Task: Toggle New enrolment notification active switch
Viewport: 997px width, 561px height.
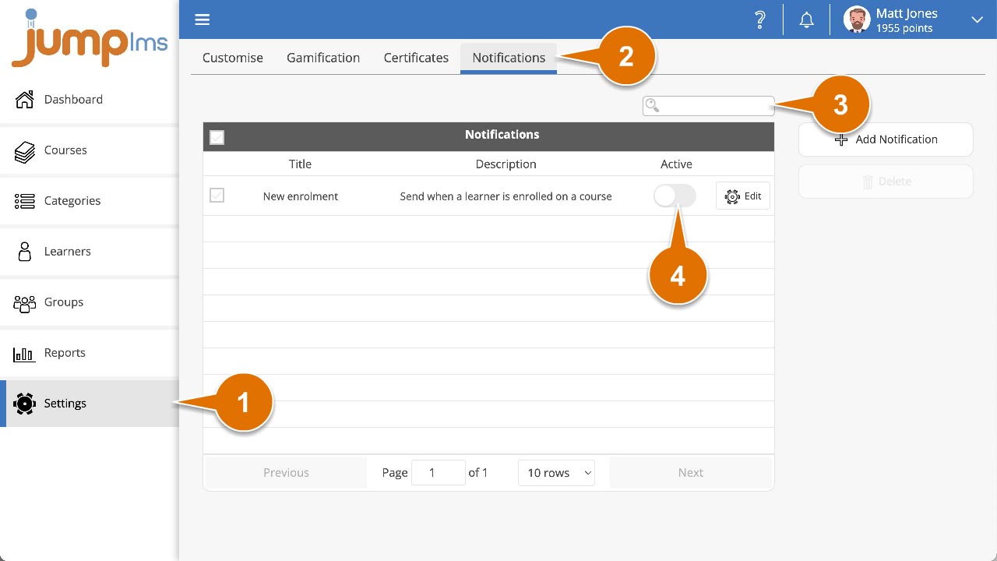Action: pos(675,196)
